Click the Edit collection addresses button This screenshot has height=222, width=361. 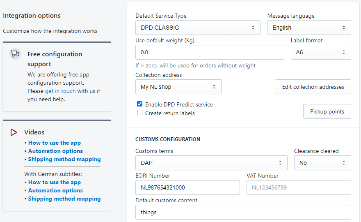pos(313,87)
